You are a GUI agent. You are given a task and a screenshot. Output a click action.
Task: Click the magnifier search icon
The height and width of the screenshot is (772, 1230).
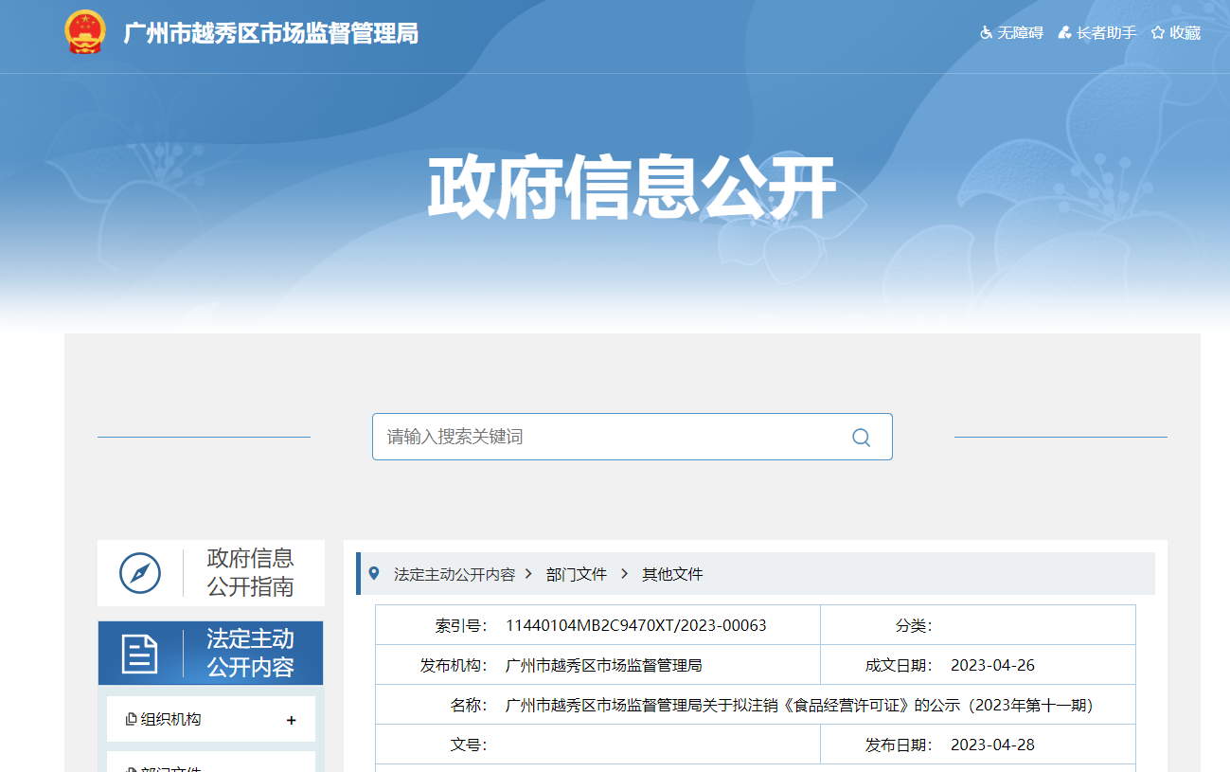coord(861,437)
